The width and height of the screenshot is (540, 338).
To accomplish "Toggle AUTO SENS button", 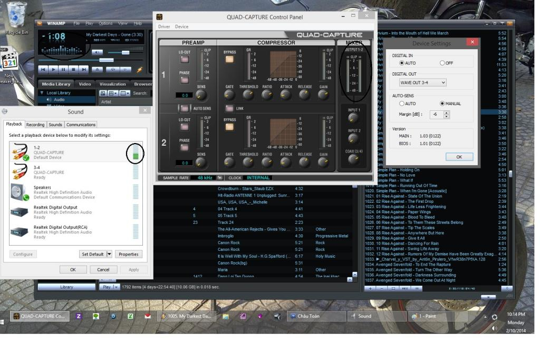I will click(185, 108).
